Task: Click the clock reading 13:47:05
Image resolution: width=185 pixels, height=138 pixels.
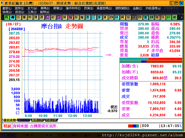Action: point(170,126)
